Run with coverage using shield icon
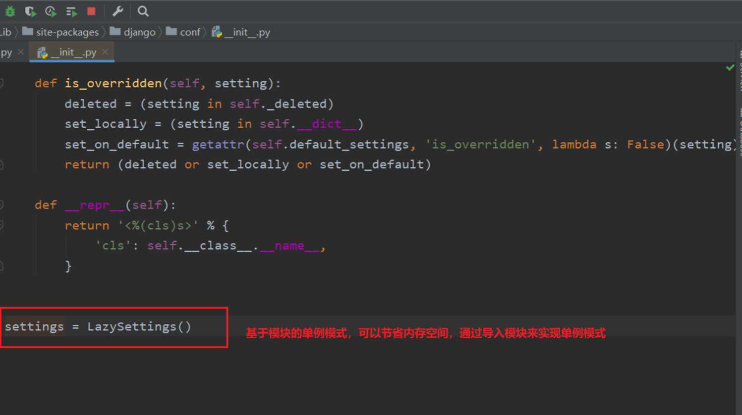This screenshot has height=415, width=742. [30, 11]
